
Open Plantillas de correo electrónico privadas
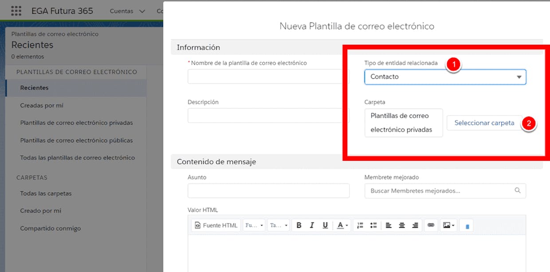pos(76,123)
